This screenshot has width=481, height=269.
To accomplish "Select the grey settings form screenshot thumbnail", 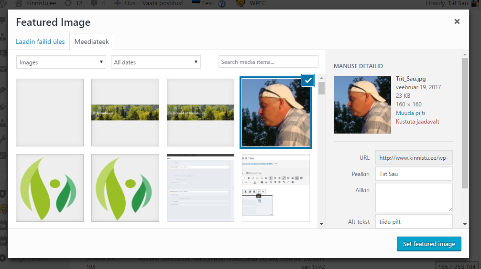I will pyautogui.click(x=201, y=188).
